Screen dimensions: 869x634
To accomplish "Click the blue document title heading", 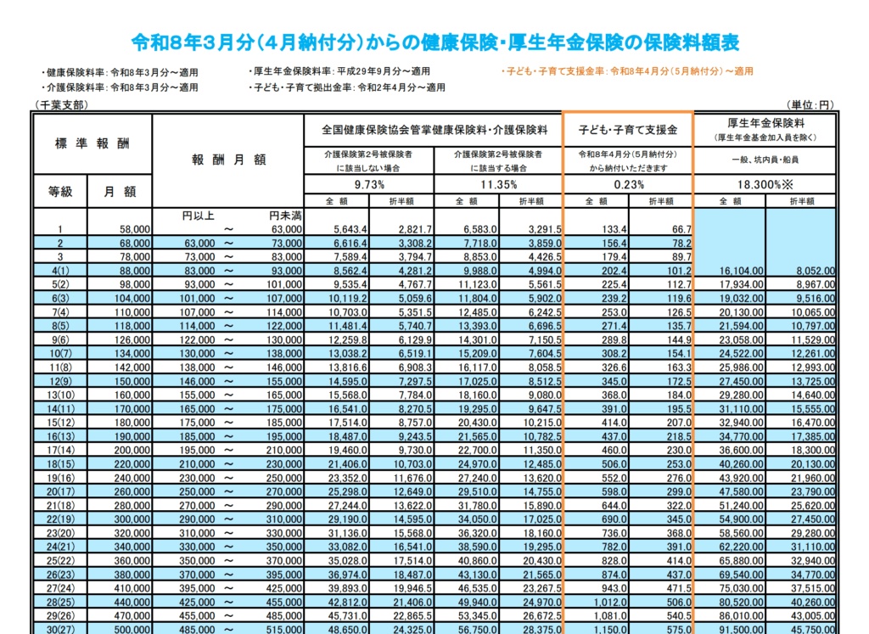I will click(x=434, y=42).
